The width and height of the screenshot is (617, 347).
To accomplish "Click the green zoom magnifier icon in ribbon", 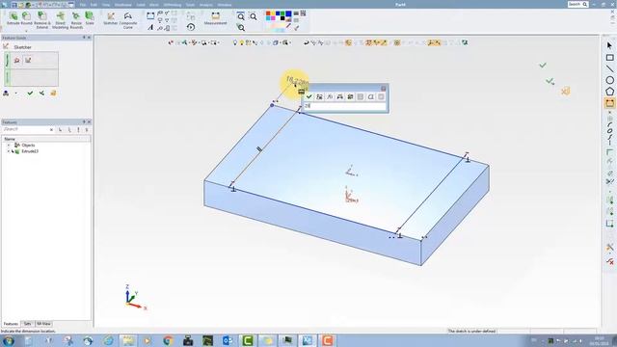I will click(241, 27).
